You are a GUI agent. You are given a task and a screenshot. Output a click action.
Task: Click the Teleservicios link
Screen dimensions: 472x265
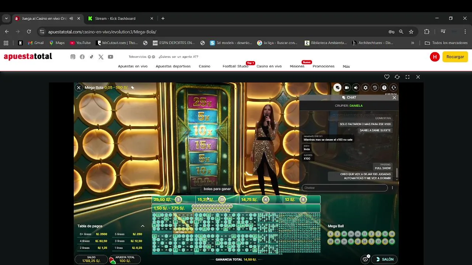(x=138, y=57)
